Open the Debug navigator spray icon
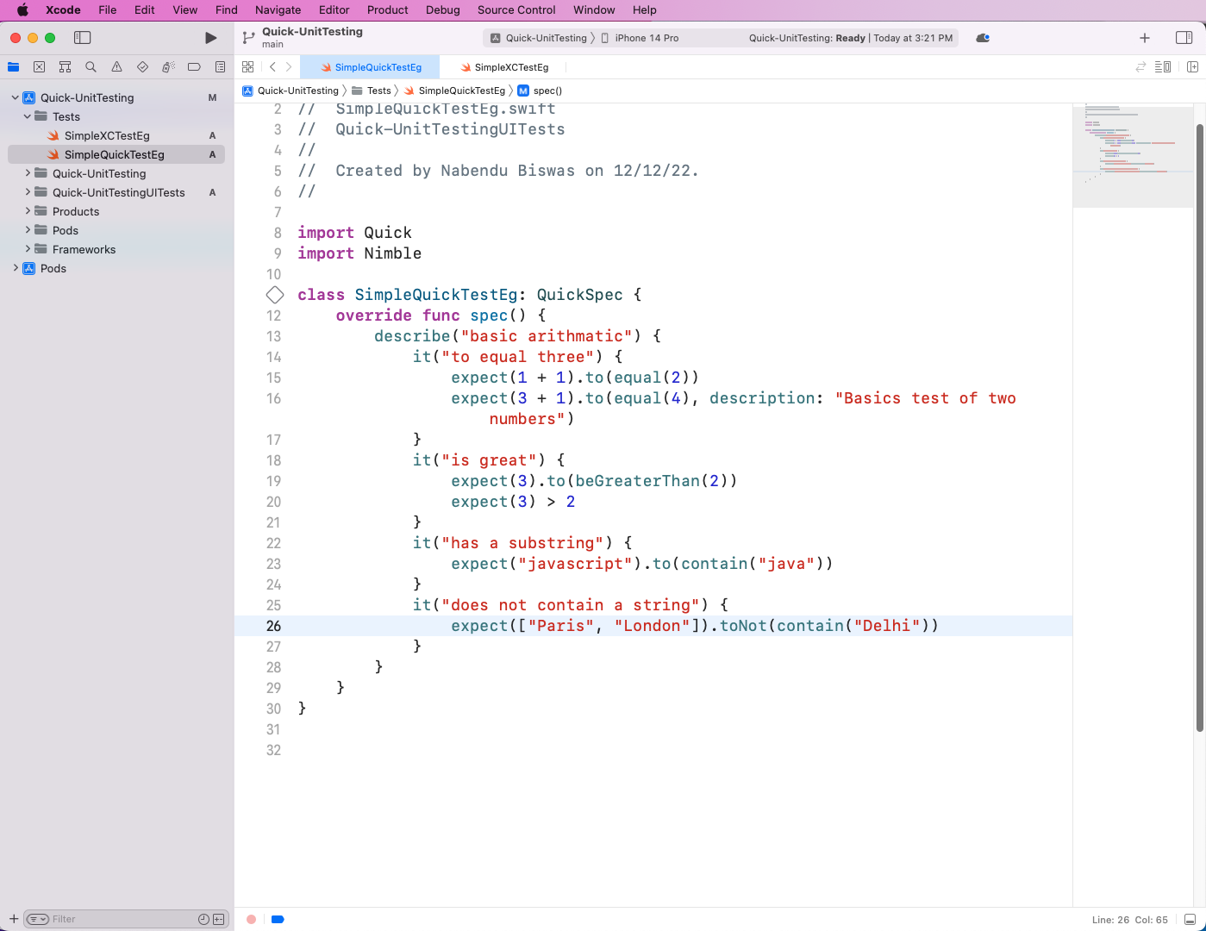This screenshot has height=931, width=1206. (x=168, y=67)
